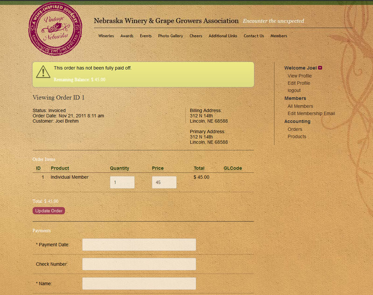Screen dimensions: 373x295
Task: Go to the Contact Us page
Action: click(254, 36)
